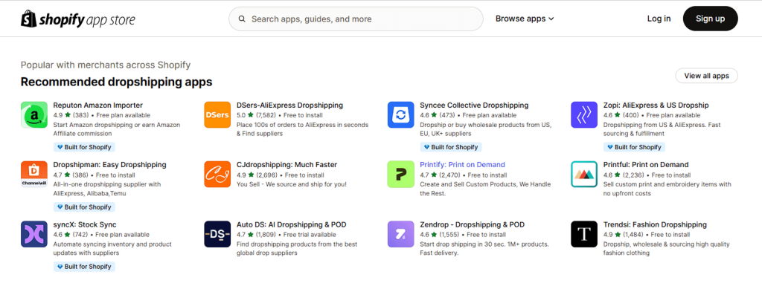Click the Sign up button

coord(710,19)
